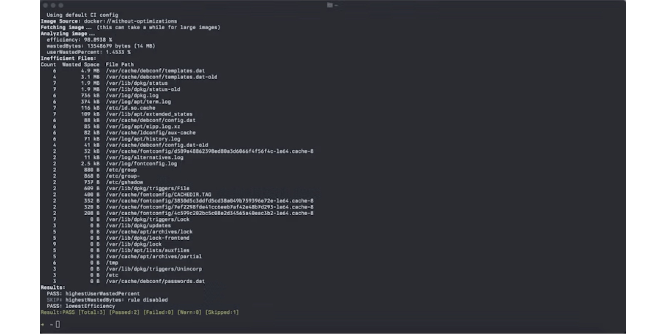Close the terminal window with the first traffic-light button
This screenshot has height=334, width=666.
(x=45, y=5)
